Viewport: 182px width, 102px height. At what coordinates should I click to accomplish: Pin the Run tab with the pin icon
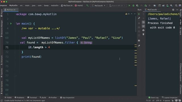(x=139, y=46)
